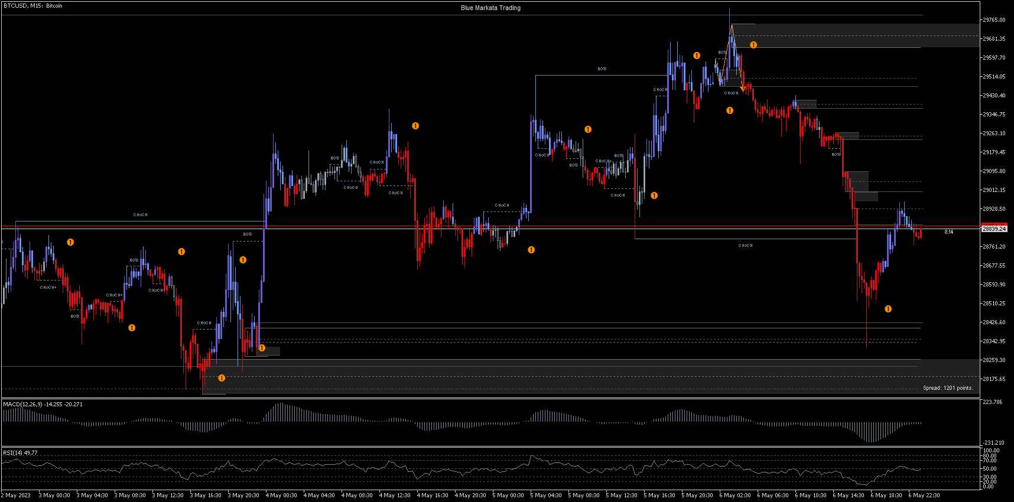Click the 28259.30 price scale label
Viewport: 1014px width, 502px height.
point(994,360)
